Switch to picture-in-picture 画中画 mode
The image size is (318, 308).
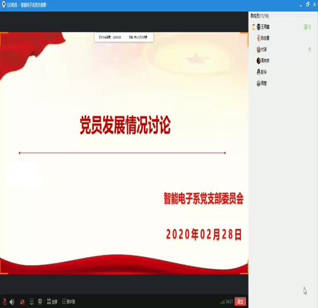click(x=68, y=301)
